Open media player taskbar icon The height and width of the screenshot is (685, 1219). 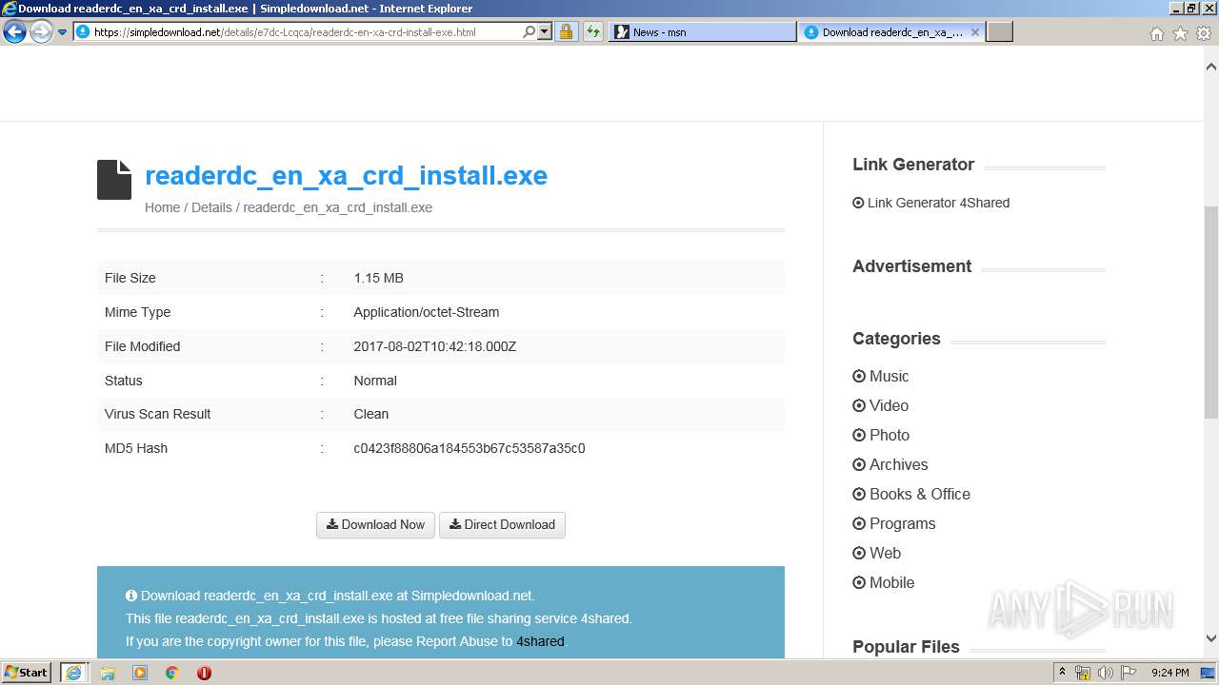coord(140,673)
